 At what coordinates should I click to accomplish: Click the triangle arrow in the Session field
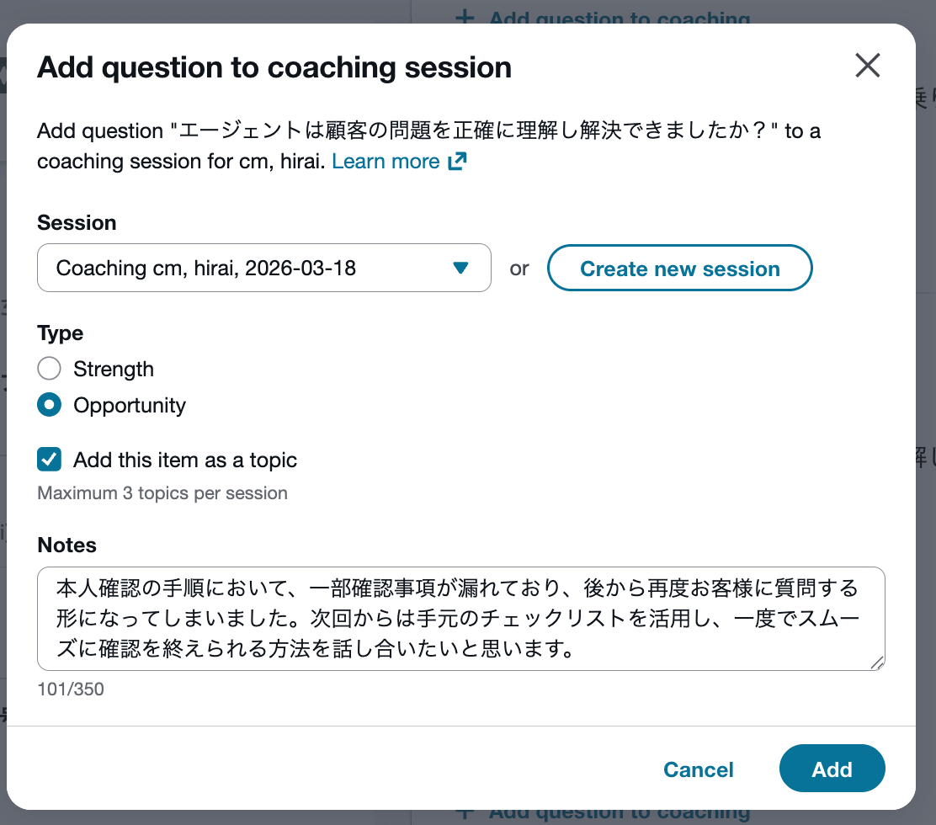click(x=460, y=269)
